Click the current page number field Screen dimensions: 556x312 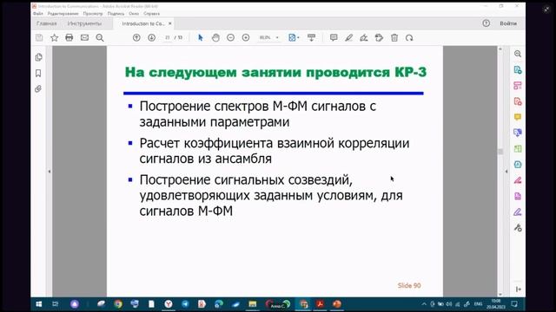168,37
